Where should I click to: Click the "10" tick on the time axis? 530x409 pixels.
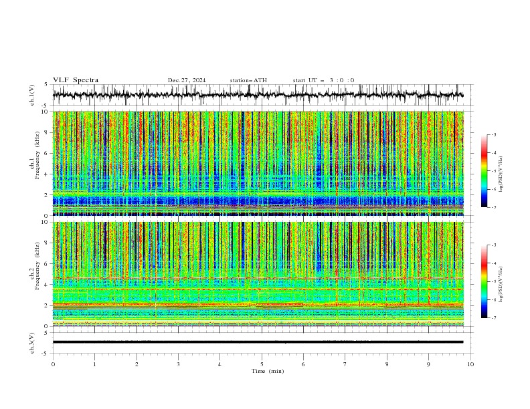coord(470,364)
